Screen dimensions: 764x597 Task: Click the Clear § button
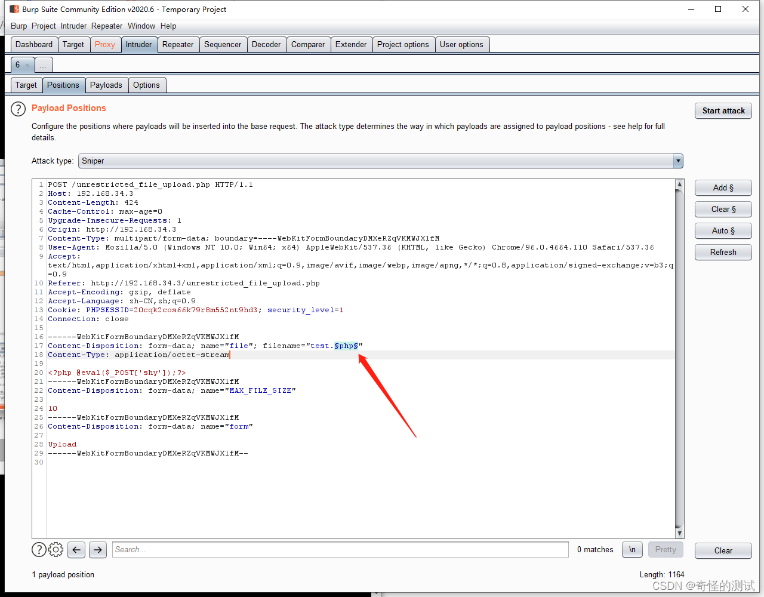click(723, 210)
